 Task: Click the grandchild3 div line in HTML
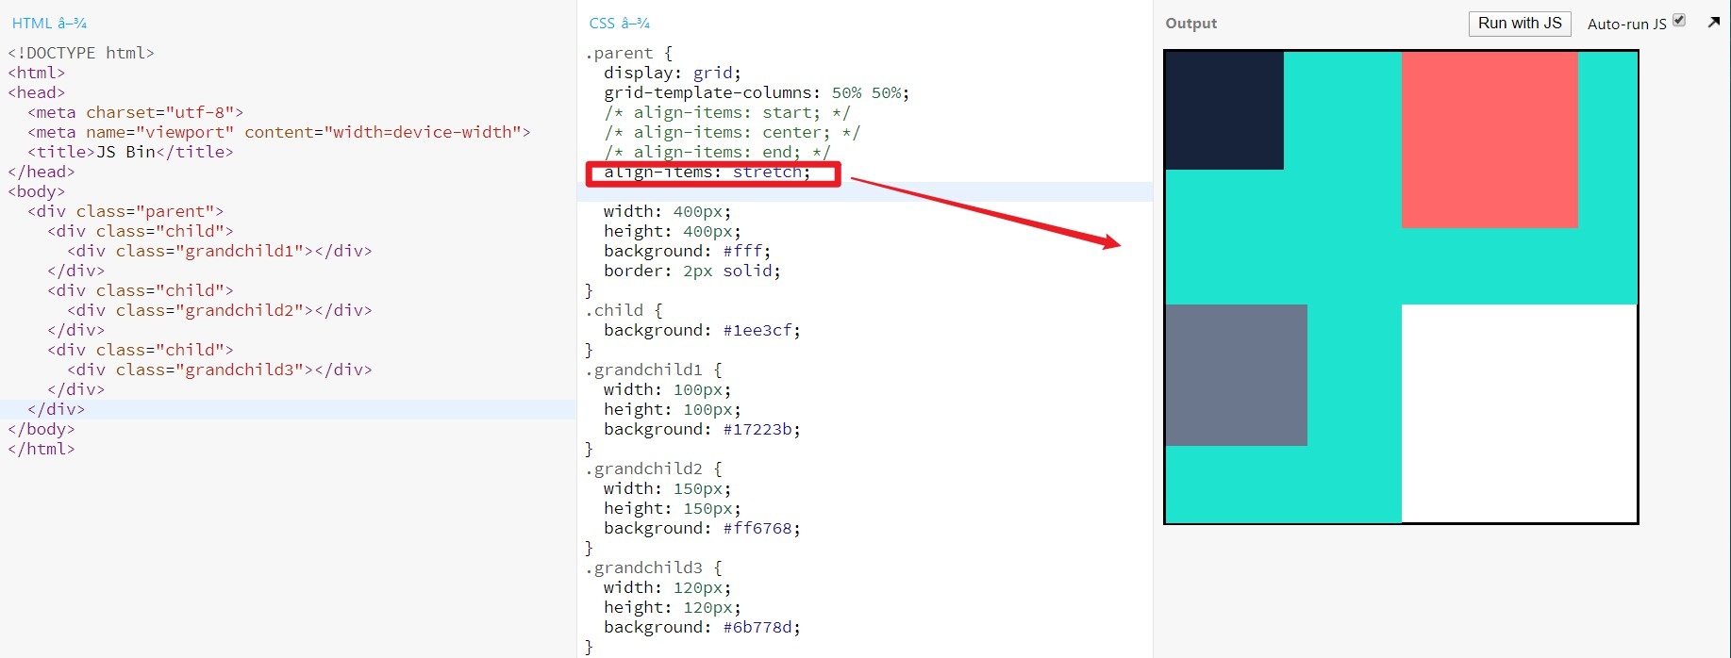[220, 370]
